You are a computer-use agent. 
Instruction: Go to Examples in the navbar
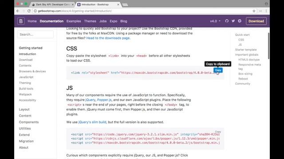74,21
